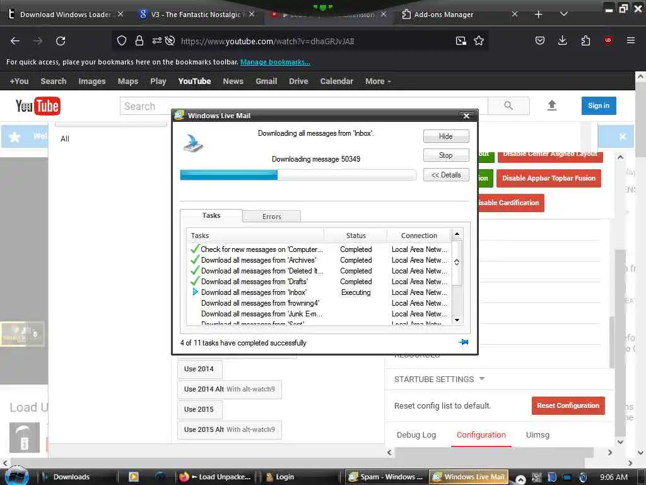Viewport: 646px width, 485px height.
Task: Click the Status column header
Action: (356, 236)
